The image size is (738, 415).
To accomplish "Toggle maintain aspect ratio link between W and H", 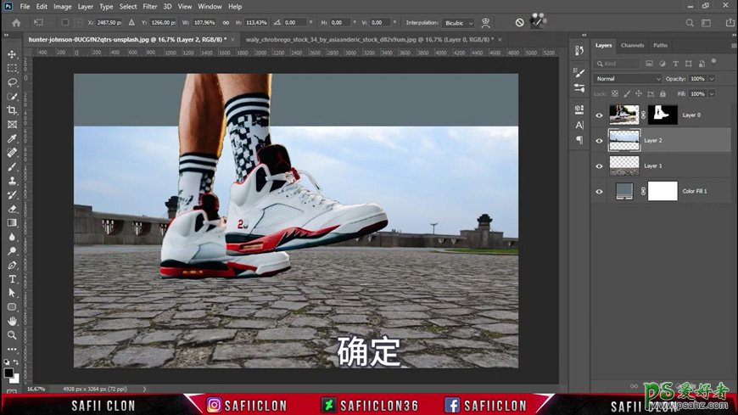I will coord(226,23).
